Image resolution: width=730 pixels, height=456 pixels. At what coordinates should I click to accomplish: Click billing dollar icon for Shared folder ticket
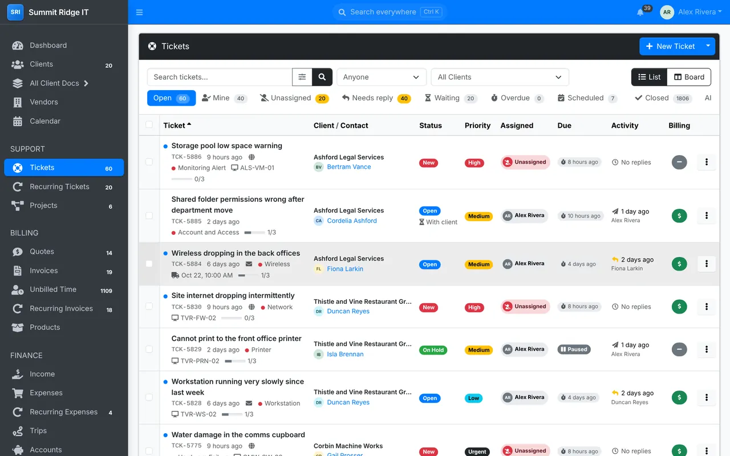(x=679, y=216)
